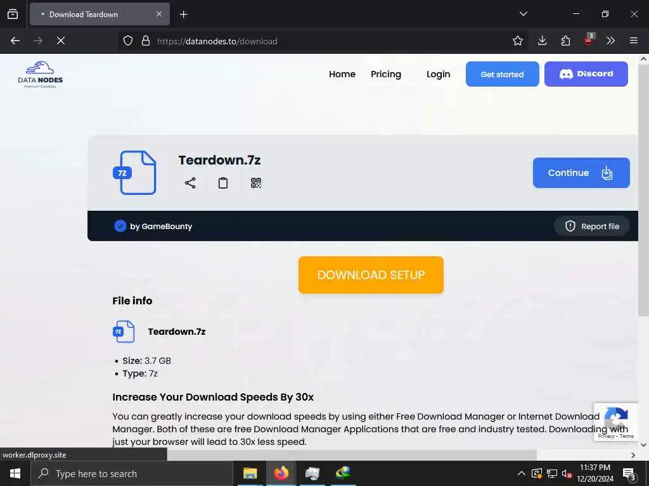Click the Terms link in reCAPTCHA badge
The height and width of the screenshot is (486, 649).
[627, 436]
